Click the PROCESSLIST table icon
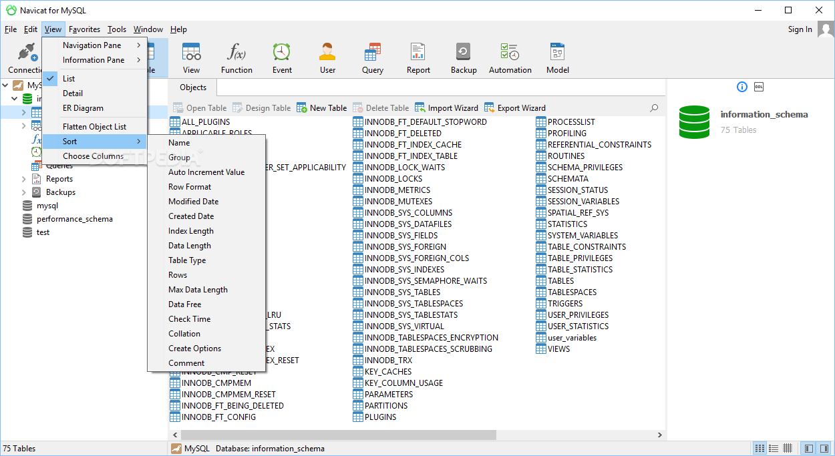 coord(541,122)
